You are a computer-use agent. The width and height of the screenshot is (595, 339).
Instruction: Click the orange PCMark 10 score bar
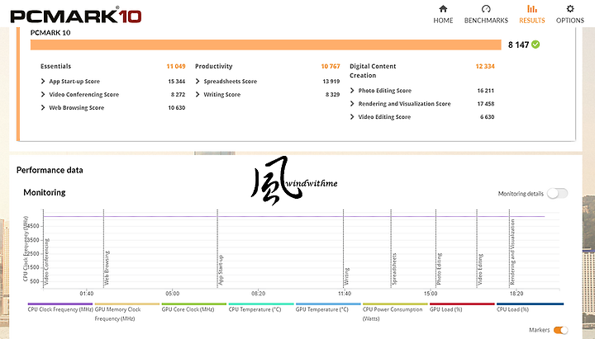coord(265,45)
